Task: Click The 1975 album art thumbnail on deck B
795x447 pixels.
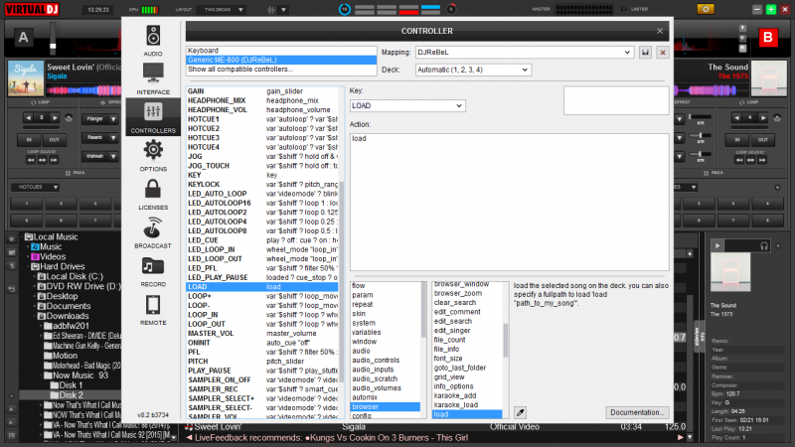Action: pos(768,78)
